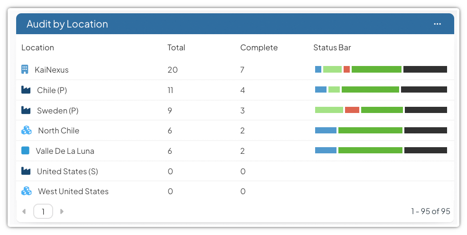Click the dark segment in Chile (P) status bar
The width and height of the screenshot is (467, 235).
click(x=424, y=90)
